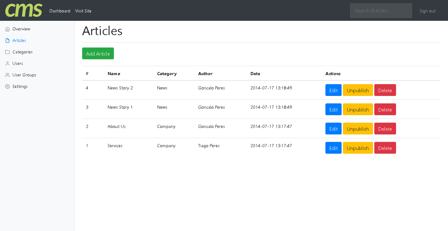Delete the Services article
The height and width of the screenshot is (231, 448).
click(x=385, y=148)
